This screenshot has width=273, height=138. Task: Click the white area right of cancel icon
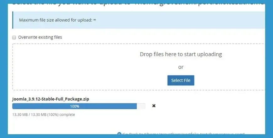point(209,106)
